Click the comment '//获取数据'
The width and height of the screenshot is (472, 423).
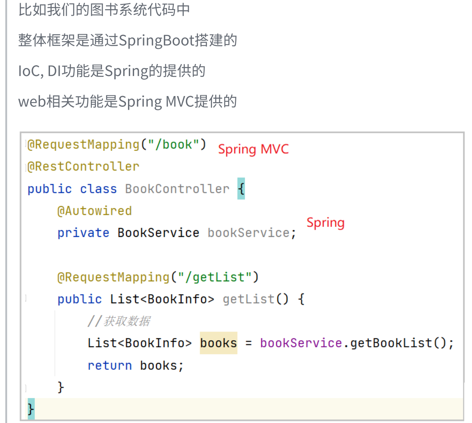click(119, 321)
